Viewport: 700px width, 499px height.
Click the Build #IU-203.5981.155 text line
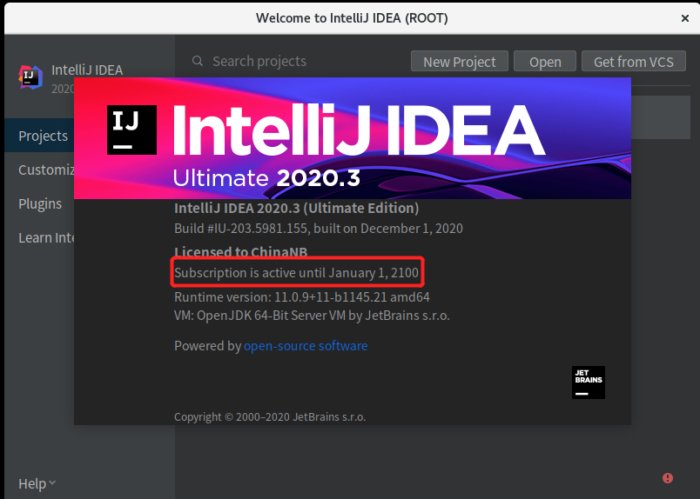click(x=319, y=229)
